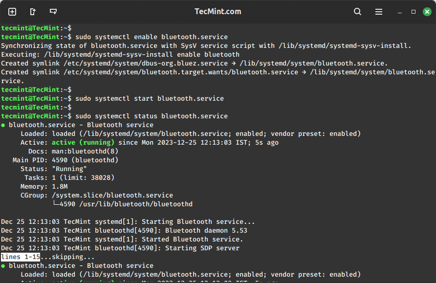
Task: Click the 'Status: Running' text
Action: click(54, 169)
